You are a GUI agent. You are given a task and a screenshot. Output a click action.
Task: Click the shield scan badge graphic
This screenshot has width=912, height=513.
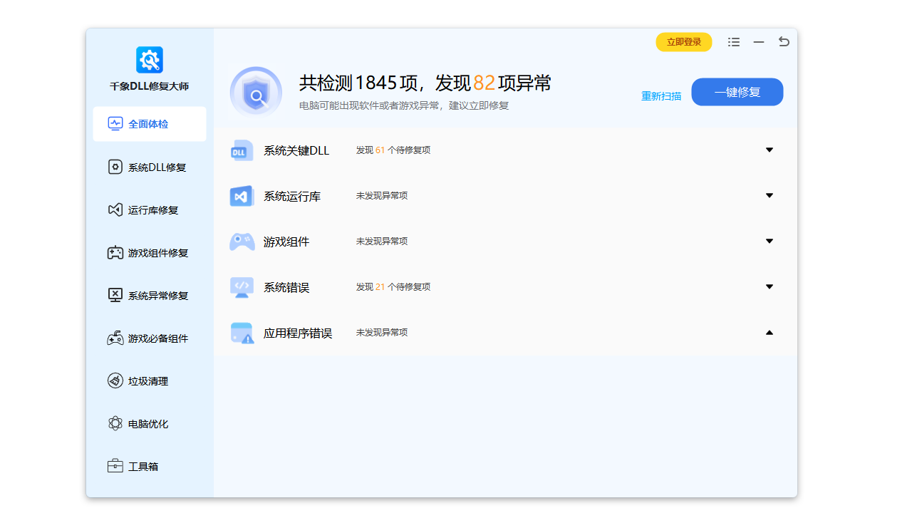256,93
